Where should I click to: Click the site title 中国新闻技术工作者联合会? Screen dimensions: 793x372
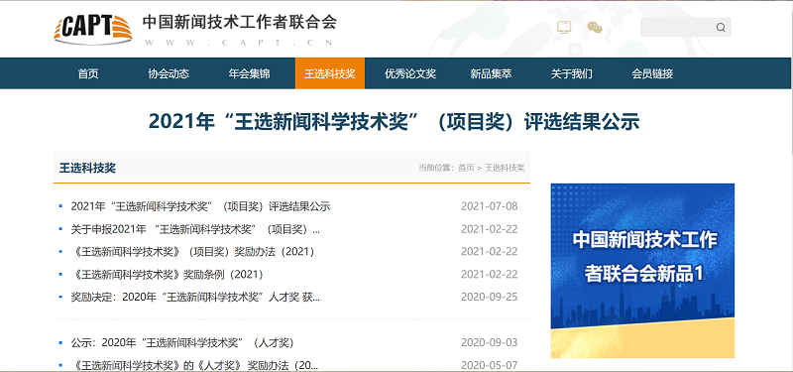coord(239,22)
